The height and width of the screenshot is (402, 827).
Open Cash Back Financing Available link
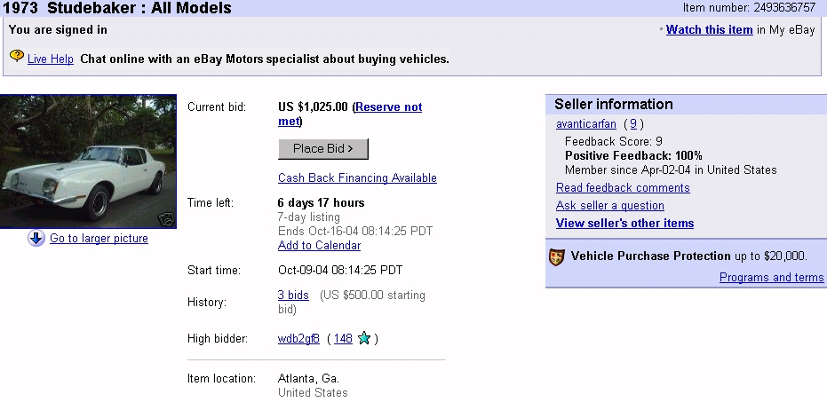tap(357, 177)
